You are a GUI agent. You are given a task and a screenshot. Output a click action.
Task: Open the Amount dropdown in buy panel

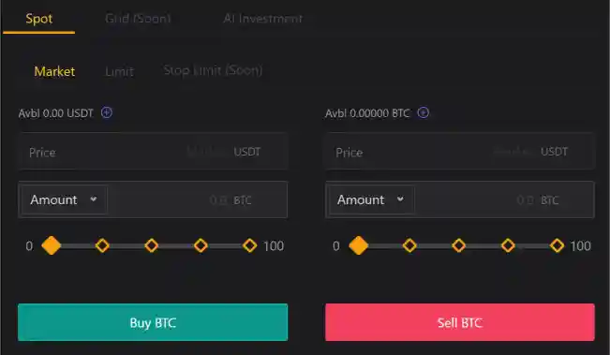tap(65, 200)
